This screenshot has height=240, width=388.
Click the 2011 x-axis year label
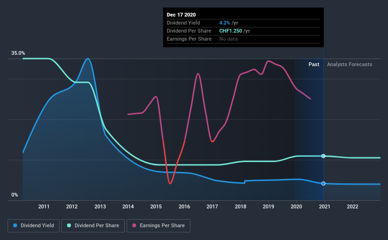(44, 206)
